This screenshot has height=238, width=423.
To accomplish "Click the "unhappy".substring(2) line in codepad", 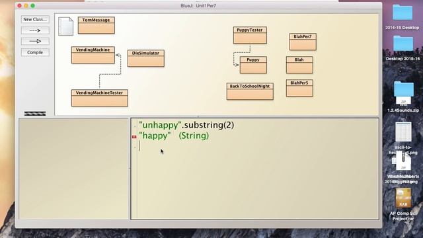I will [x=186, y=125].
